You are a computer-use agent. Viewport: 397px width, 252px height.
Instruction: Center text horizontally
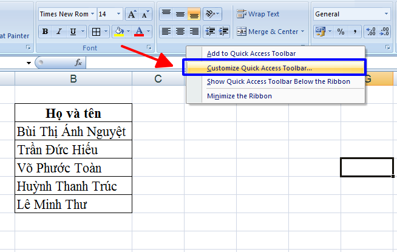click(180, 32)
